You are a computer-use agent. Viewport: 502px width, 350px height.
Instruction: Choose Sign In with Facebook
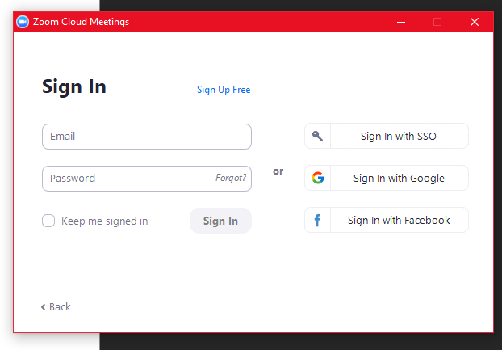[387, 220]
